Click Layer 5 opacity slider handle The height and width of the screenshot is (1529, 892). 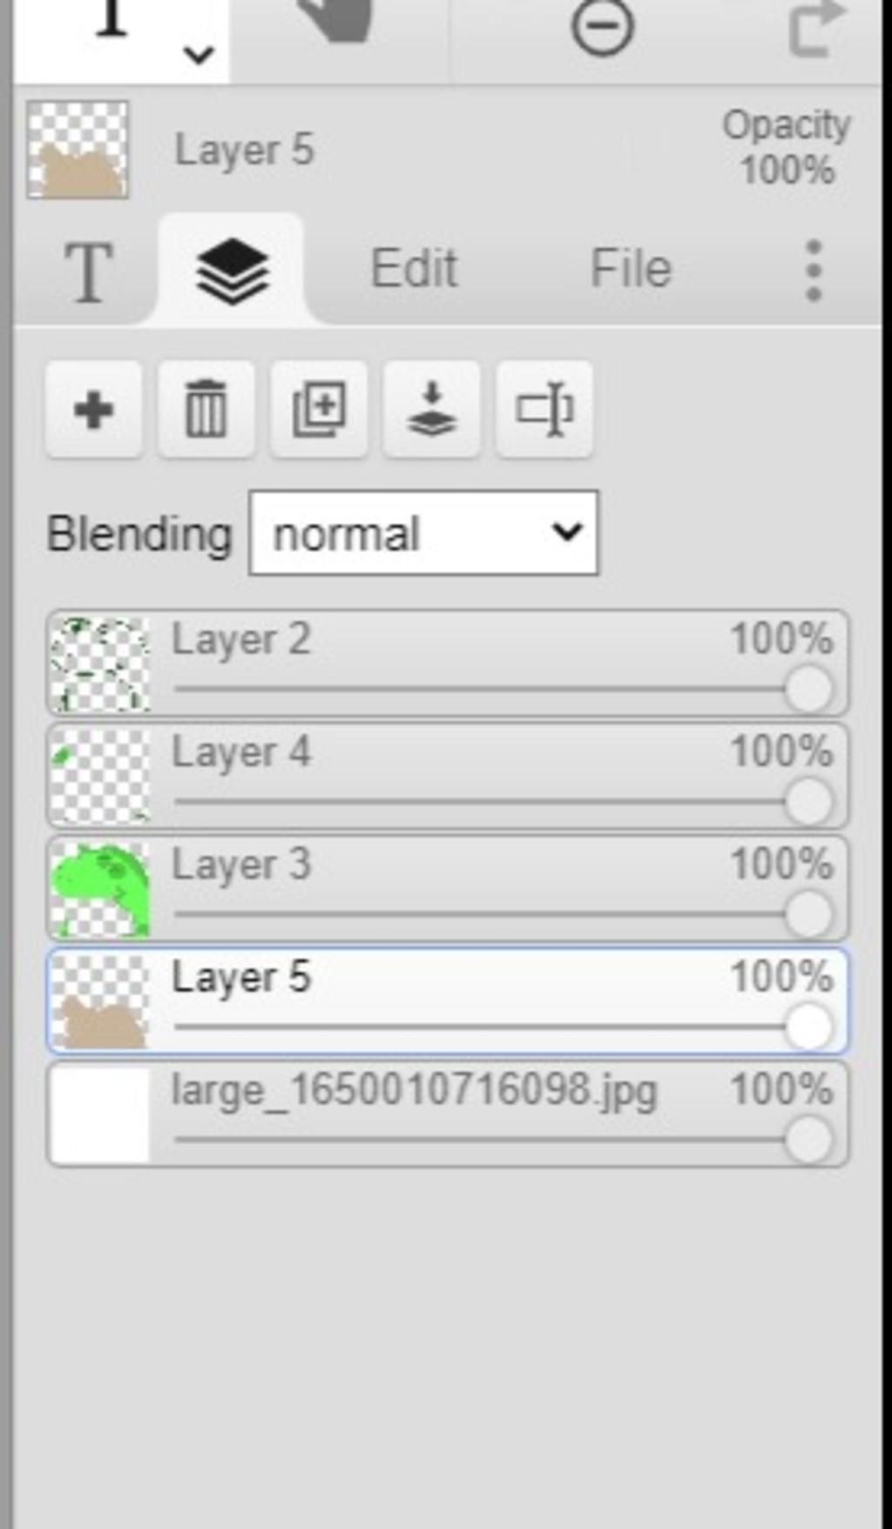click(808, 1027)
